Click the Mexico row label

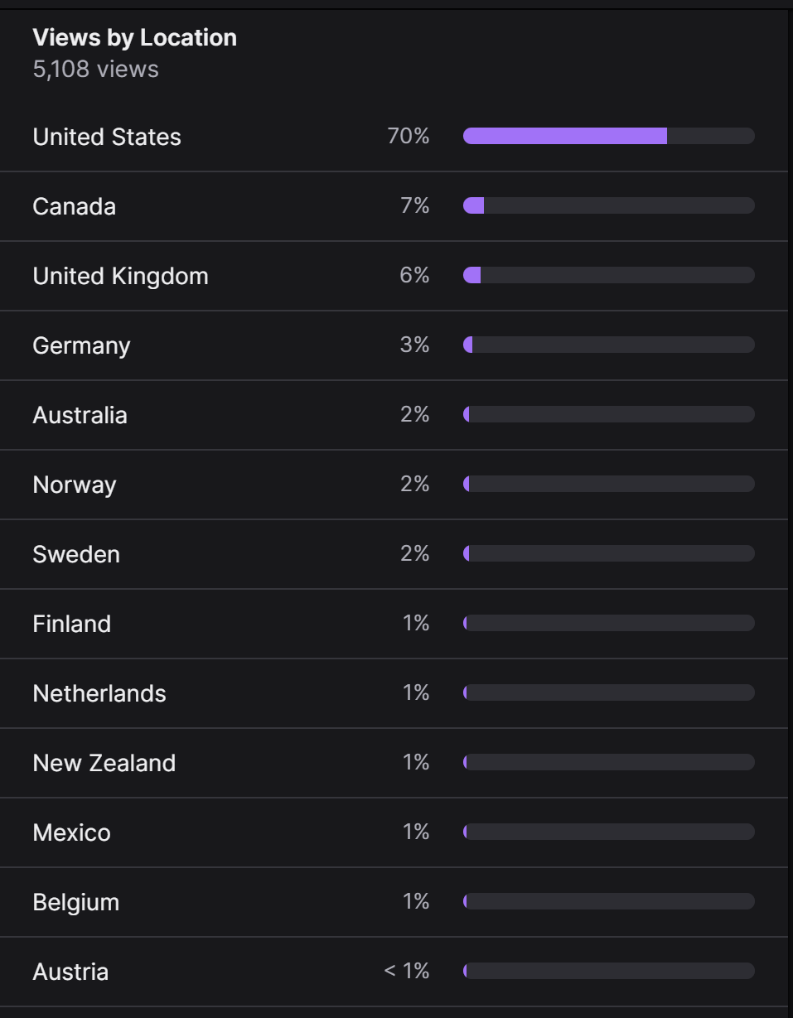point(71,832)
